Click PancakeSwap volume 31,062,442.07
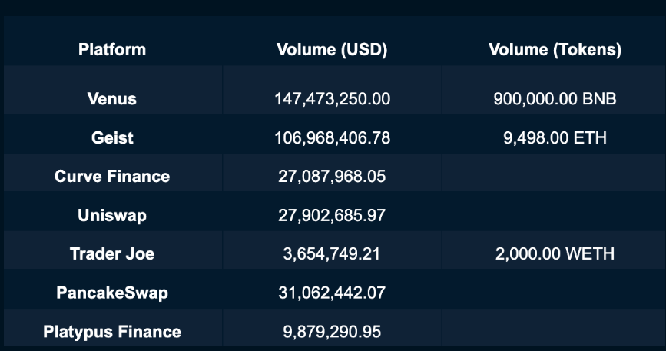The width and height of the screenshot is (666, 351). coord(332,293)
